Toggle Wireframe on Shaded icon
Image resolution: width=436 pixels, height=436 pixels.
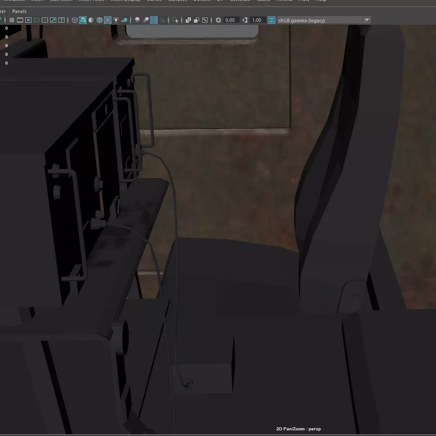click(x=99, y=20)
